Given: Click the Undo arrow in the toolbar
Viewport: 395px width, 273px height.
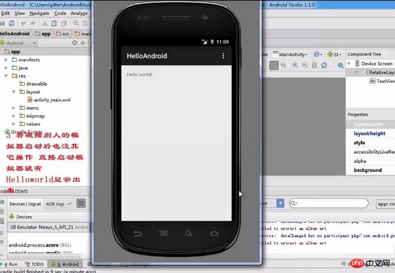Looking at the screenshot, I should tap(24, 23).
